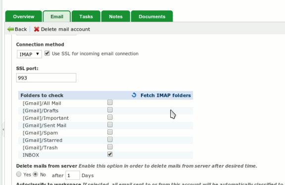The image size is (285, 185).
Task: Open the IMAP connection method dropdown
Action: [29, 54]
